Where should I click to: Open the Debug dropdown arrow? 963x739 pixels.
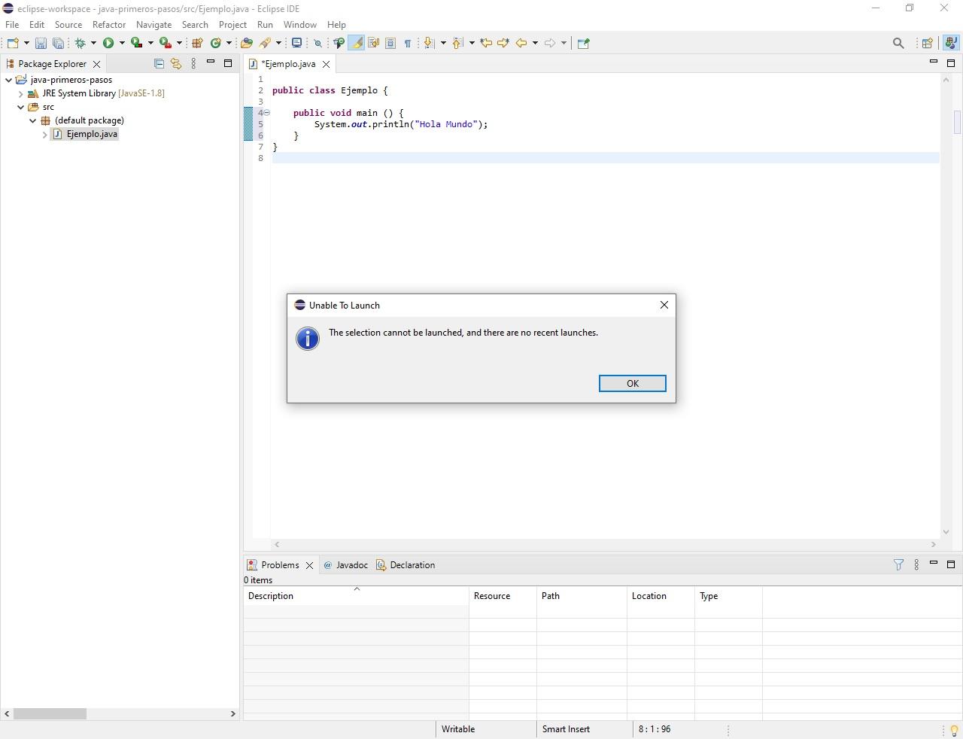[93, 43]
